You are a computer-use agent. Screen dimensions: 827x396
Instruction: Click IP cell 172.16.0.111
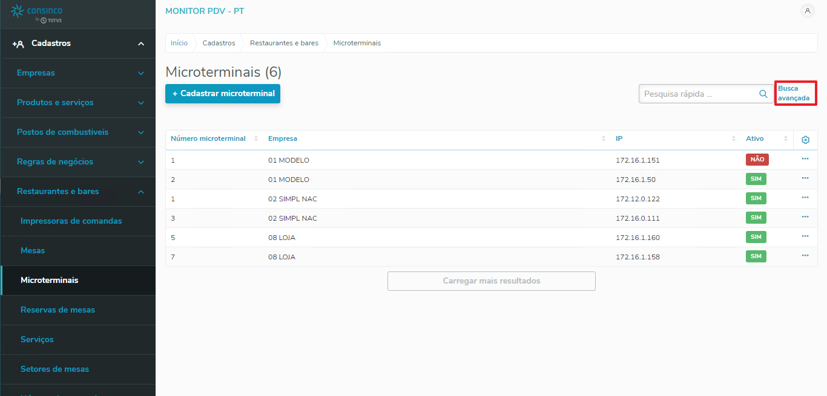638,218
